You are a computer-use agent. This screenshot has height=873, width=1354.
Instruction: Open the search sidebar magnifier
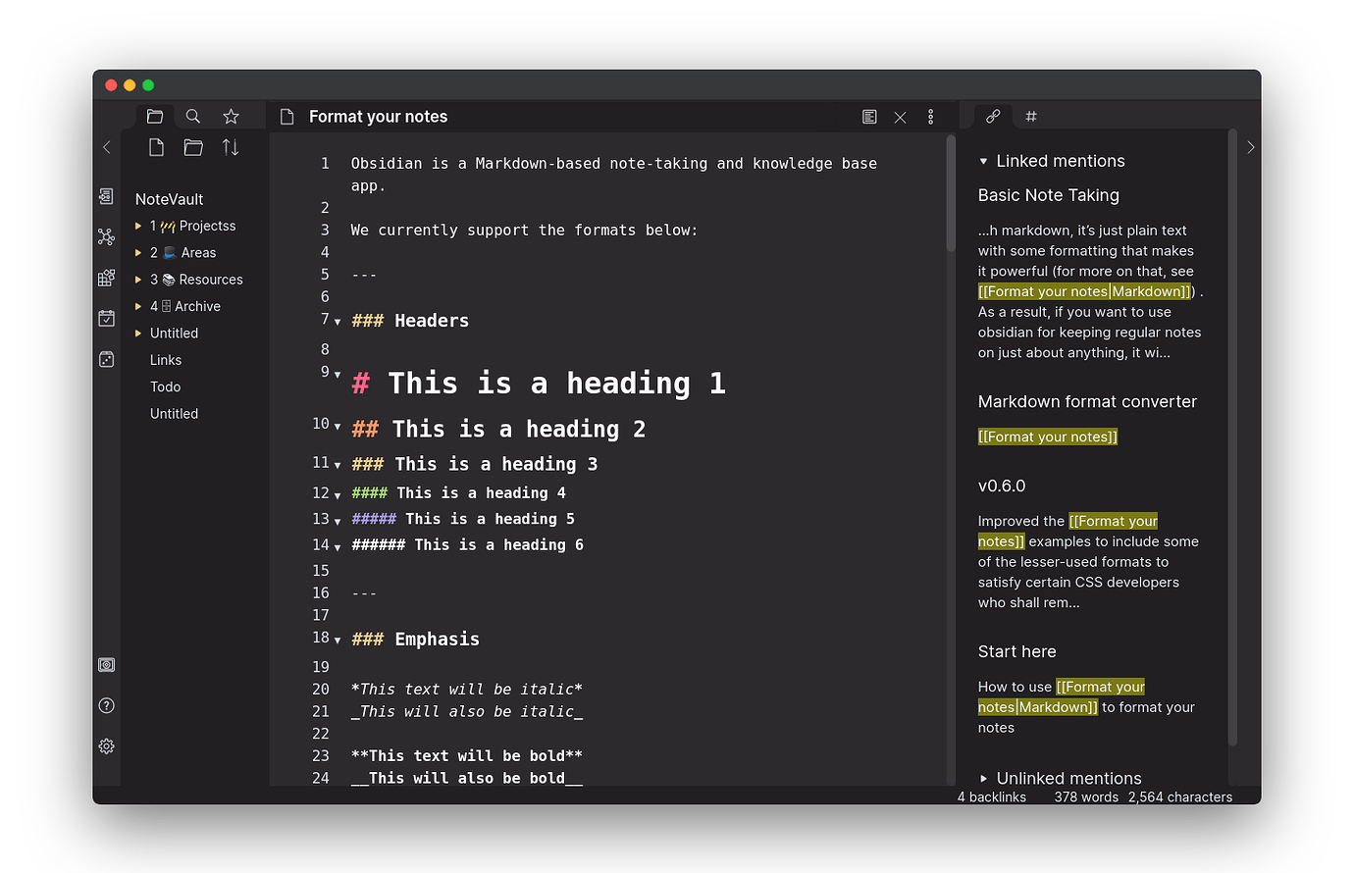pyautogui.click(x=192, y=116)
